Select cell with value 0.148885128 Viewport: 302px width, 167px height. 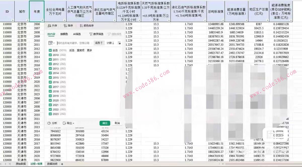(281, 24)
